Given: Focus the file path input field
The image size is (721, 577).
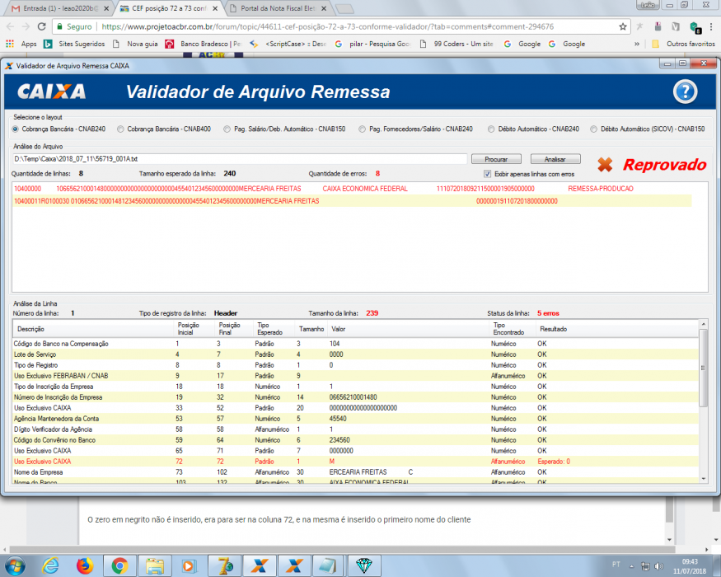Looking at the screenshot, I should pos(240,159).
